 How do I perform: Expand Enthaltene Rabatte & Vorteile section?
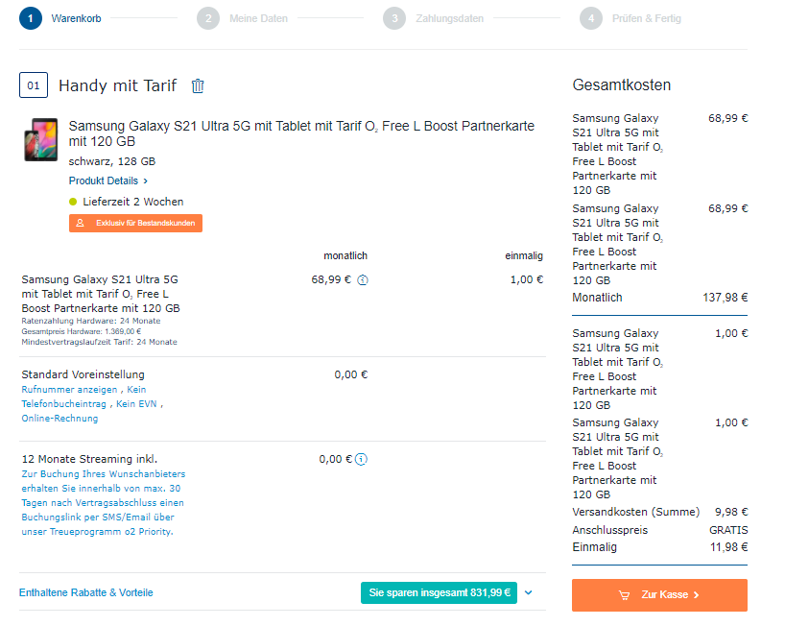point(86,593)
